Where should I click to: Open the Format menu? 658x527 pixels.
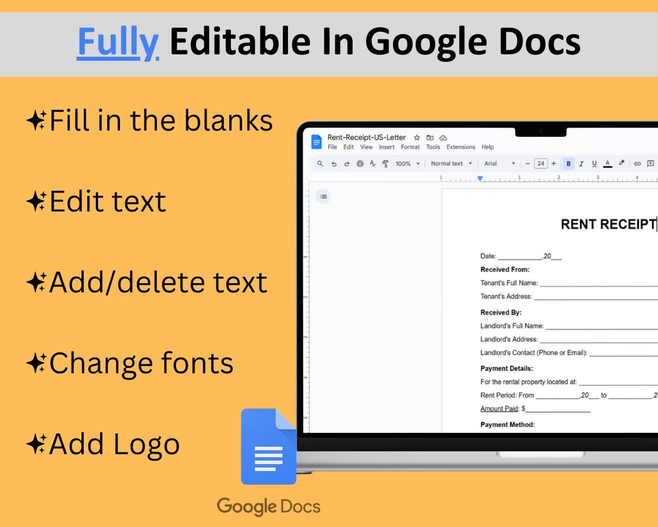[x=410, y=147]
